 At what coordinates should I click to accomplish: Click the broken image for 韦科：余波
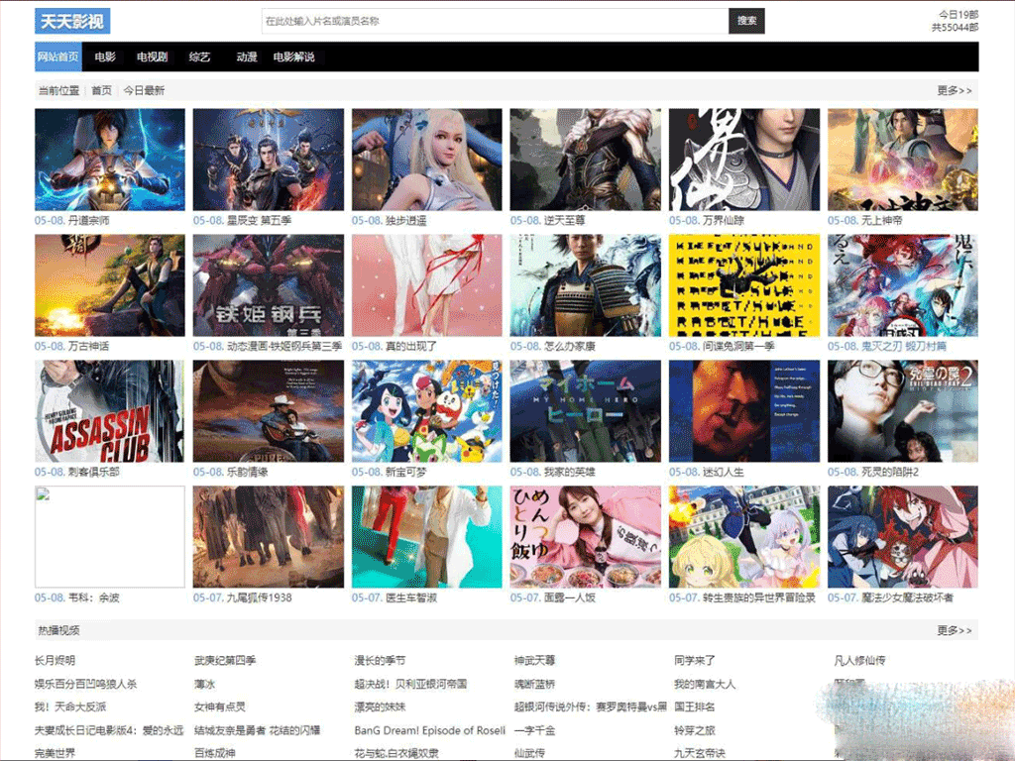(110, 537)
